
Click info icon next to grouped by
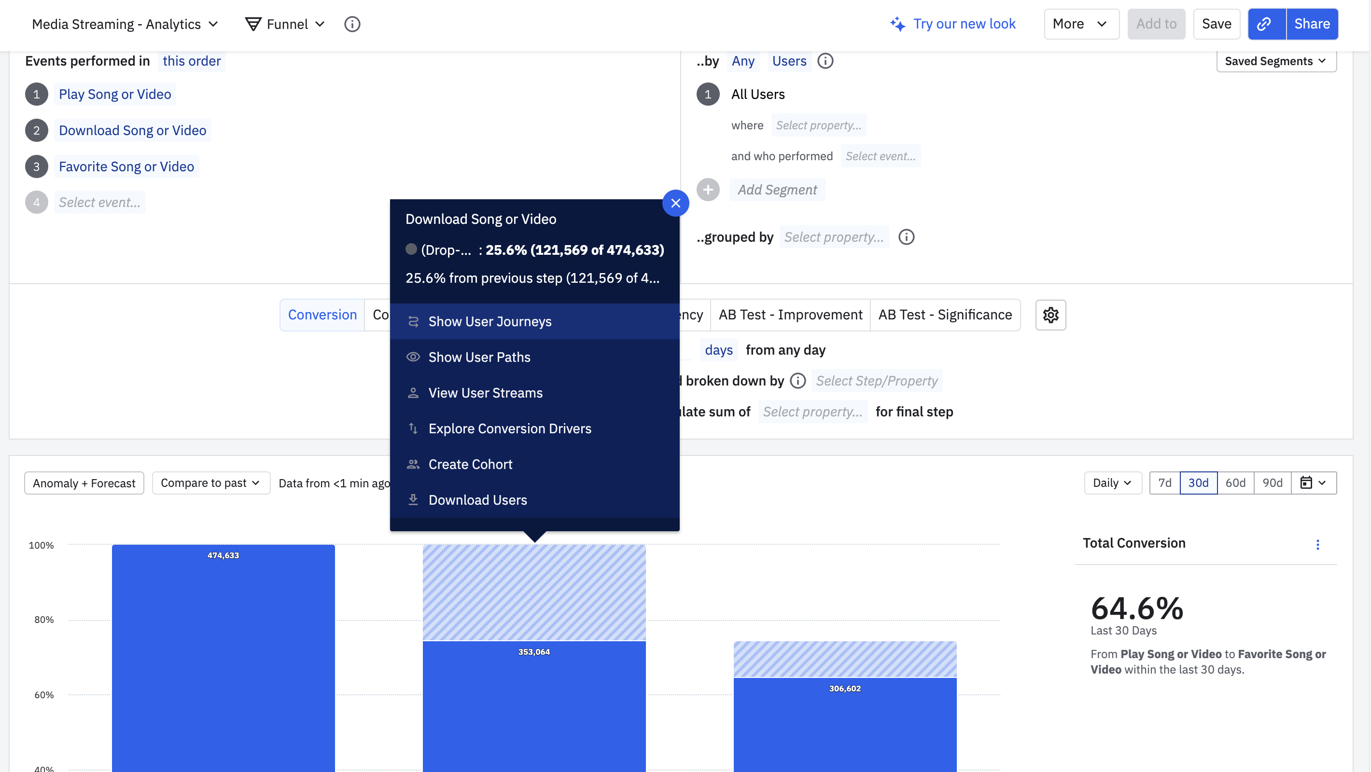coord(906,237)
